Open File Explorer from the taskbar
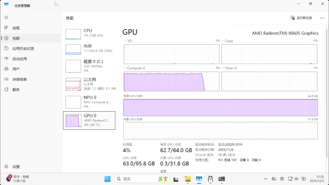The image size is (329, 185). point(188,179)
